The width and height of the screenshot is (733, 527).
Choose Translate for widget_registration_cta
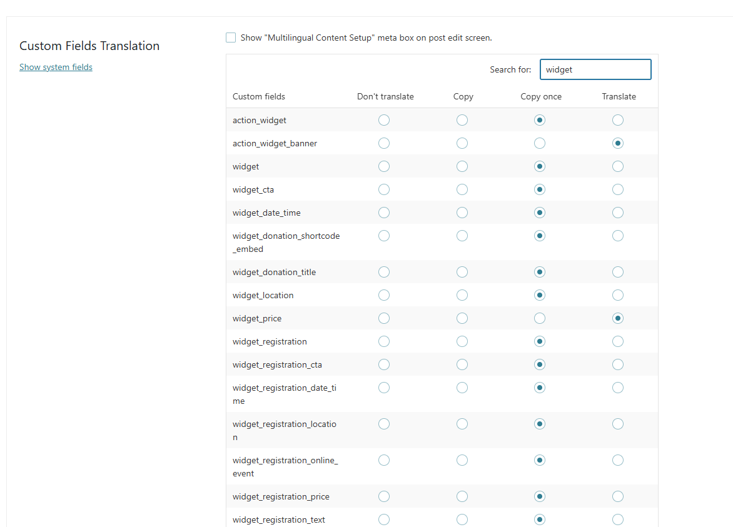[618, 364]
